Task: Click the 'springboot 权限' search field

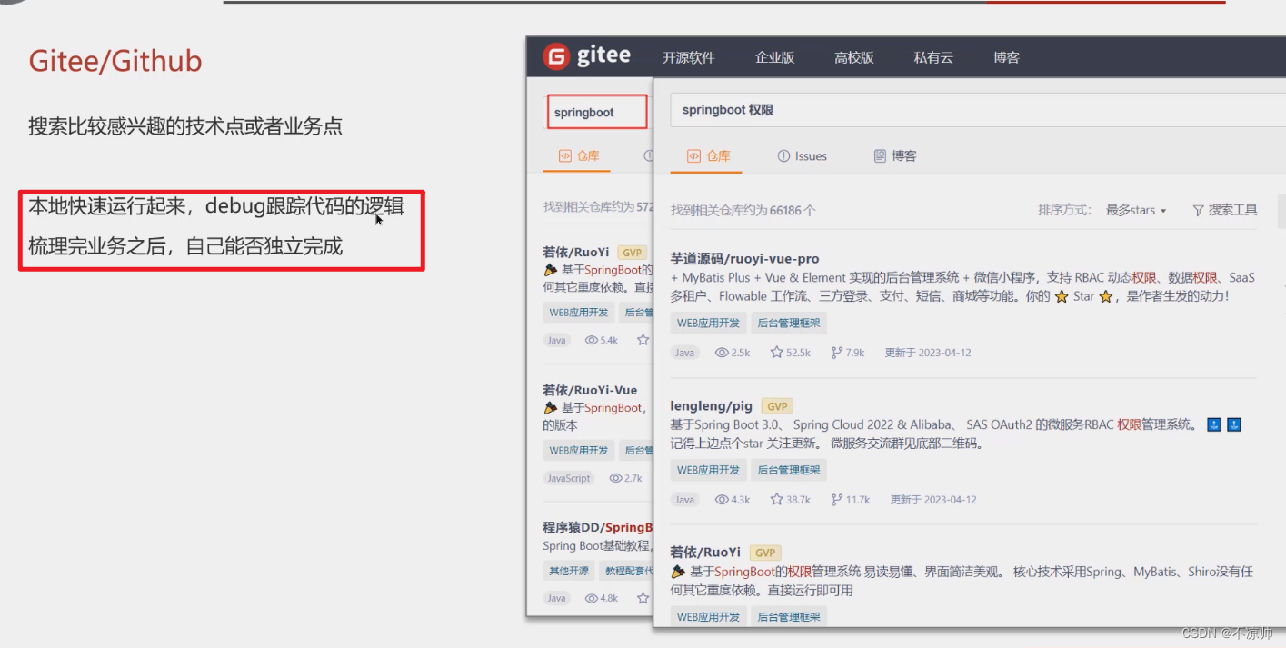Action: pos(978,110)
